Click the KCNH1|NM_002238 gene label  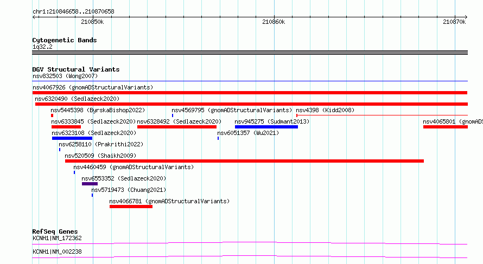57,252
